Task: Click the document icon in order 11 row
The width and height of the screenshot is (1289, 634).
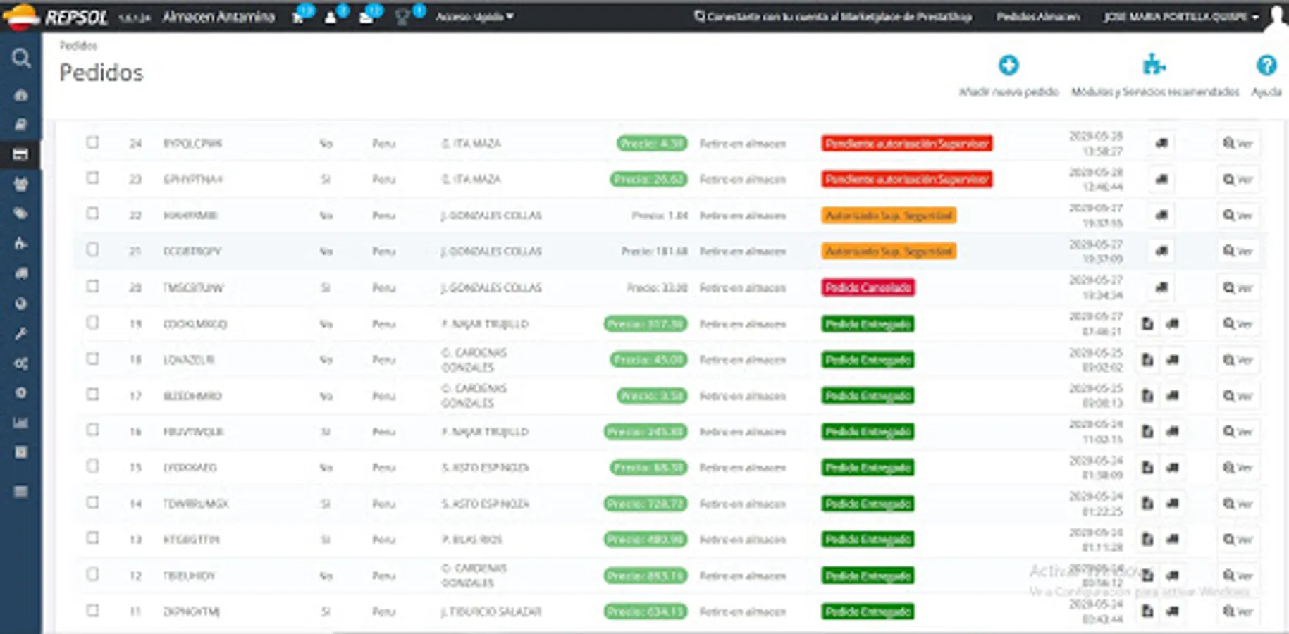Action: point(1147,611)
